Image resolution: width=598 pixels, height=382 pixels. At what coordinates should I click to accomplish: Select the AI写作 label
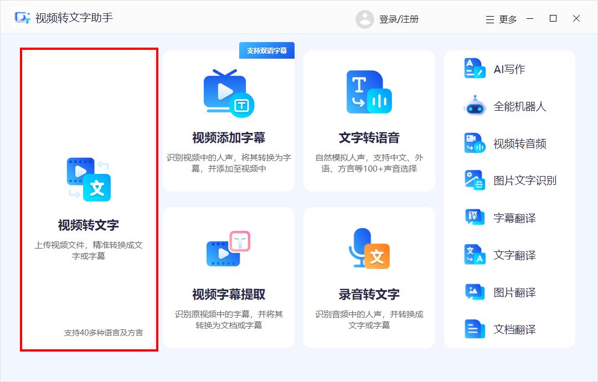pos(509,69)
